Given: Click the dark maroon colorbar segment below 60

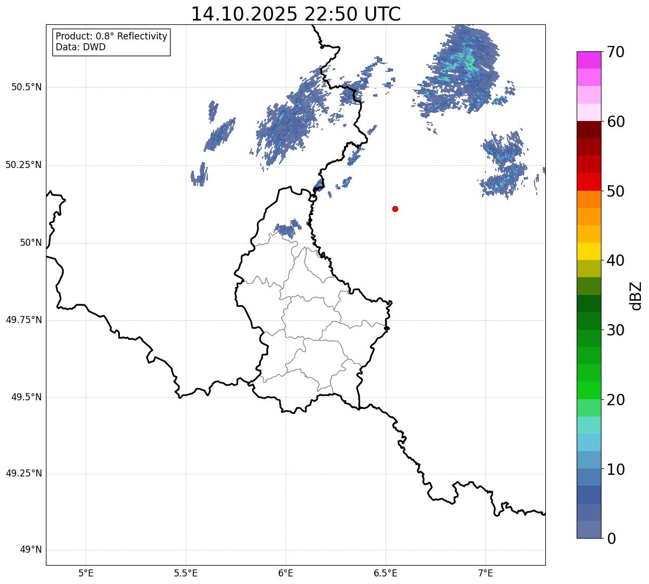Looking at the screenshot, I should click(x=589, y=130).
